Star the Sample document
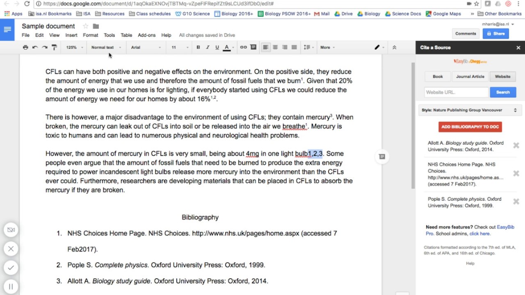The image size is (525, 295). point(85,26)
